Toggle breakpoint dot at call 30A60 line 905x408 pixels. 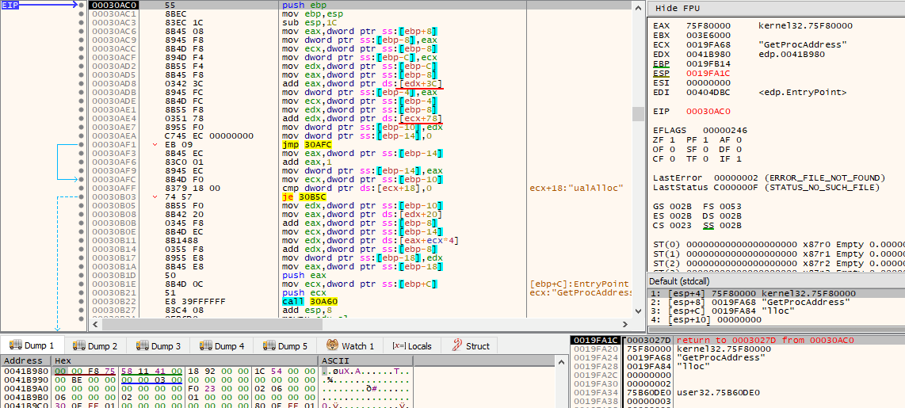[x=81, y=301]
